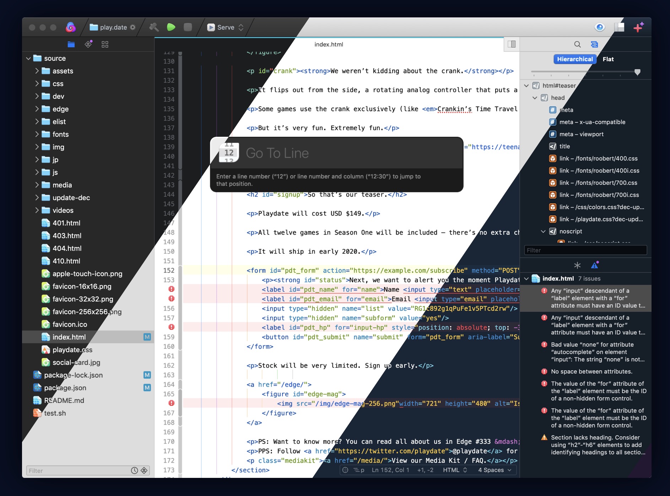Click the error marker beside the pdt_hp label line
The image size is (670, 496).
[x=171, y=327]
